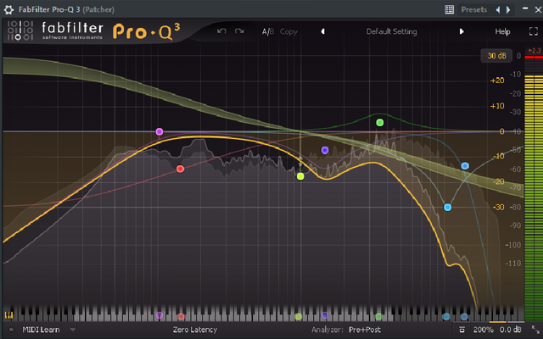Open the MIDI Learn dropdown arrow
Viewport: 543px width, 339px height.
73,330
